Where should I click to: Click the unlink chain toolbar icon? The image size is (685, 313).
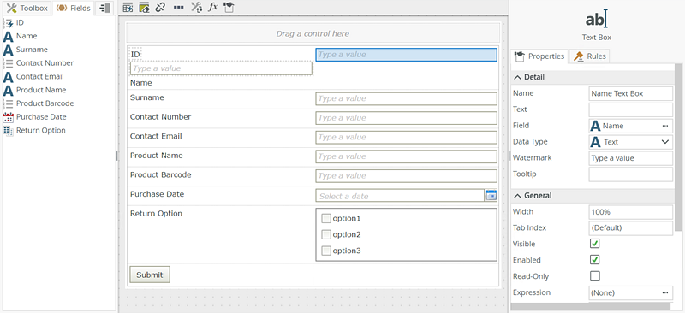pyautogui.click(x=160, y=8)
